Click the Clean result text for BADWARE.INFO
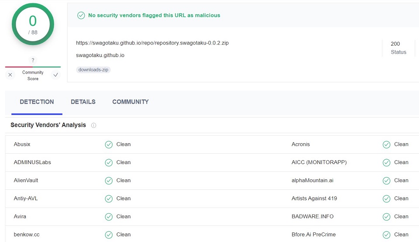This screenshot has height=242, width=419. 401,216
